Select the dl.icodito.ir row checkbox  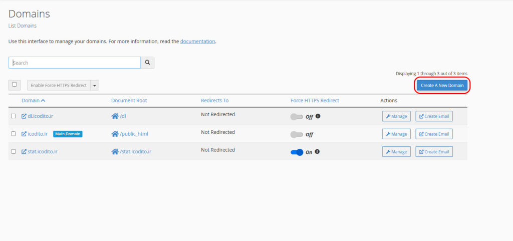tap(14, 116)
